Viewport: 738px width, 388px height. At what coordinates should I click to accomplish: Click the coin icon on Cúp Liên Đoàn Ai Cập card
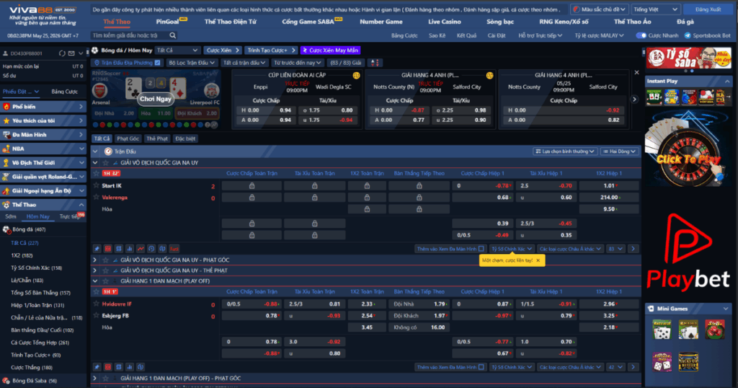[356, 75]
